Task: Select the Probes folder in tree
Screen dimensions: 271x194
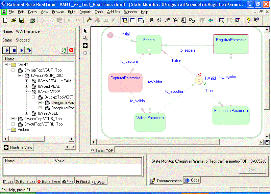Action: (x=23, y=130)
